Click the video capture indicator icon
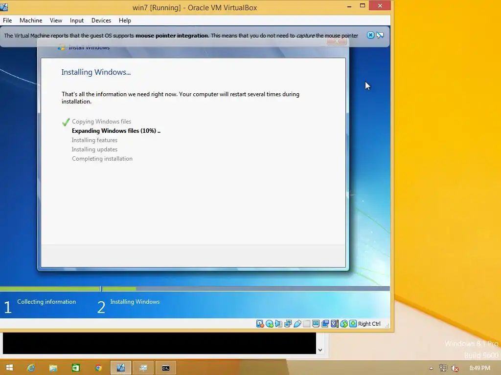This screenshot has height=375, width=501. tap(325, 324)
